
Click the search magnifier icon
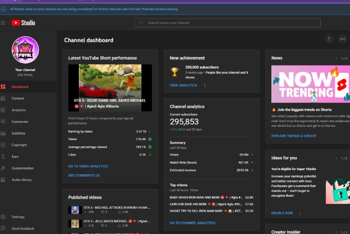(141, 23)
